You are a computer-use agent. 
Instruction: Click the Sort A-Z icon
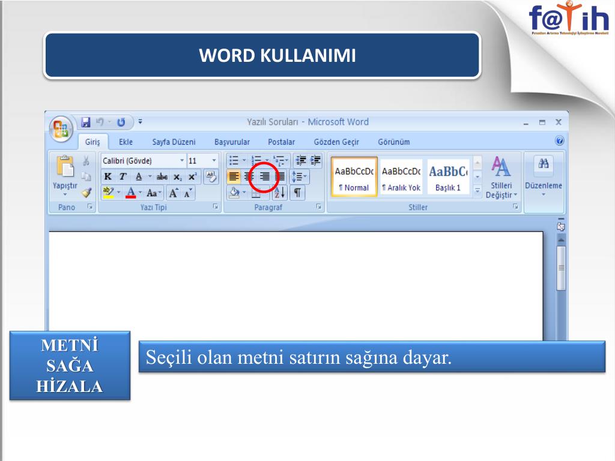pyautogui.click(x=280, y=193)
